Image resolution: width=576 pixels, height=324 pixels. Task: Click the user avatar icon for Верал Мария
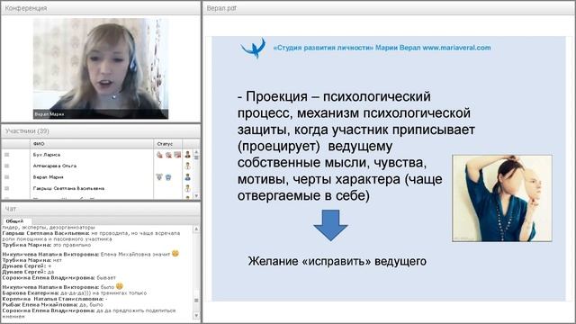(188, 177)
